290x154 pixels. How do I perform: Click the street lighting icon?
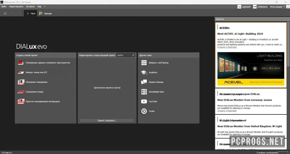[21, 92]
